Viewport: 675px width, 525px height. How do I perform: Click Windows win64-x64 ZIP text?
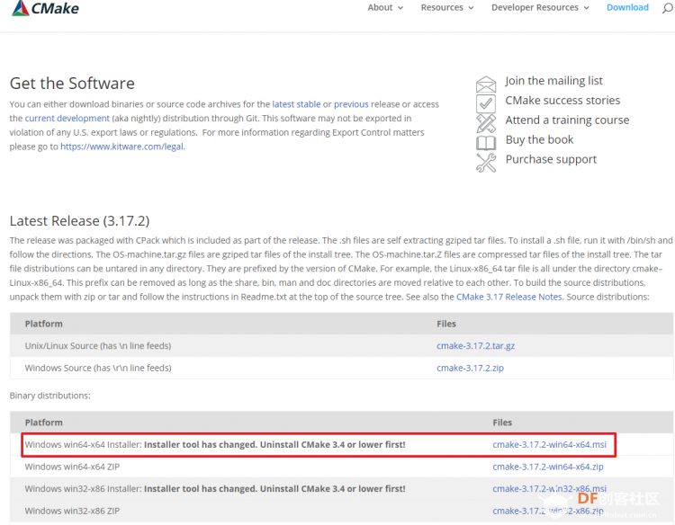tap(72, 467)
